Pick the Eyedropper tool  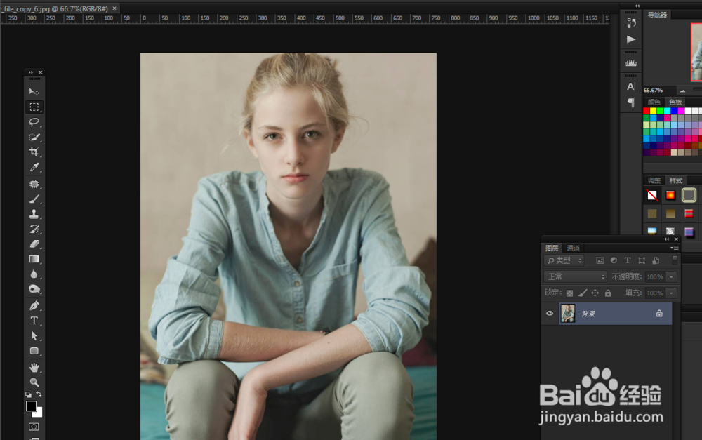(x=34, y=167)
